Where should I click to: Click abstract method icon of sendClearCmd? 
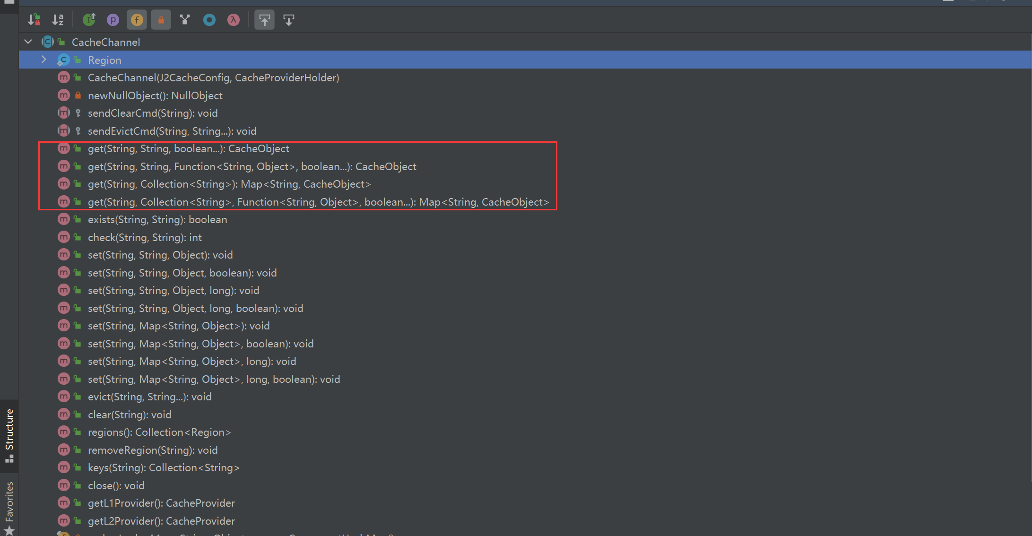(63, 113)
